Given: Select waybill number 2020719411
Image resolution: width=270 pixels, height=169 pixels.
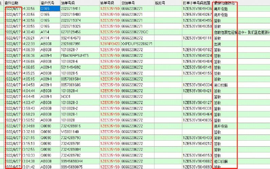Looking at the screenshot, I should click(71, 8).
